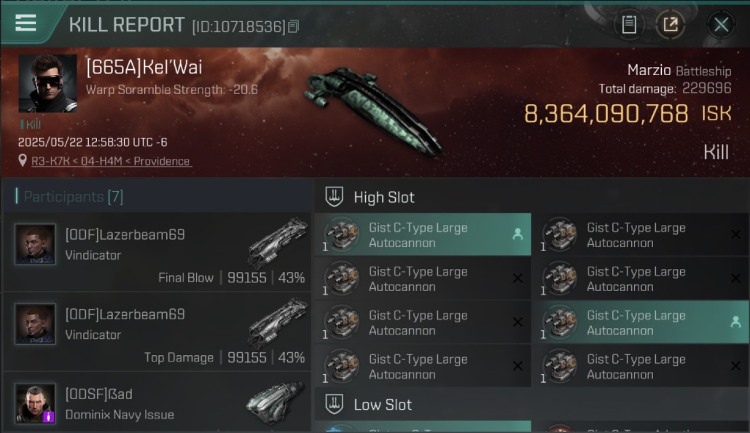The height and width of the screenshot is (433, 750).
Task: Open the Bad Dominix Navy Issue participant
Action: click(157, 402)
